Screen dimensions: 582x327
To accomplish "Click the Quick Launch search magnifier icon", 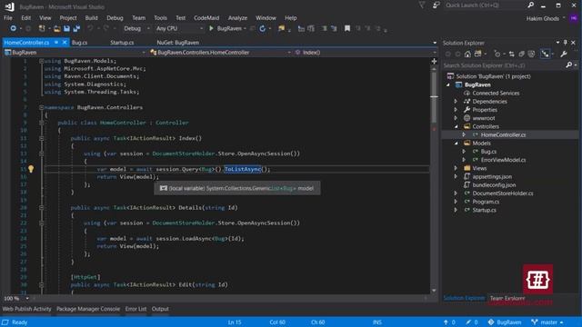I will [x=531, y=5].
